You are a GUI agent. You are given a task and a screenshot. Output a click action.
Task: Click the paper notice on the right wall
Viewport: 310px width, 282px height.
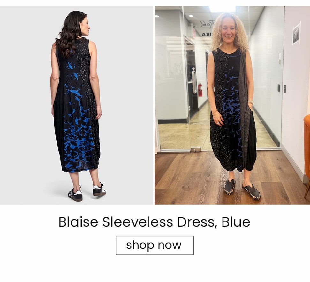(x=297, y=33)
